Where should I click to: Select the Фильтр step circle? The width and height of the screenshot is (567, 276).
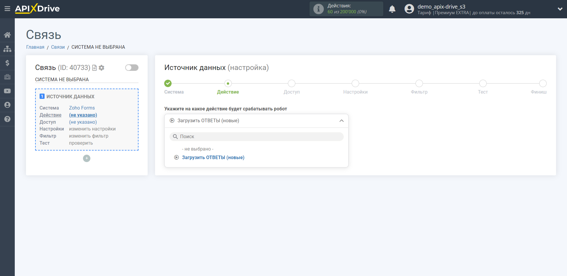[419, 84]
